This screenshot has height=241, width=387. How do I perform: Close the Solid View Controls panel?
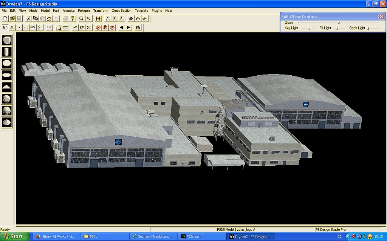tap(381, 17)
